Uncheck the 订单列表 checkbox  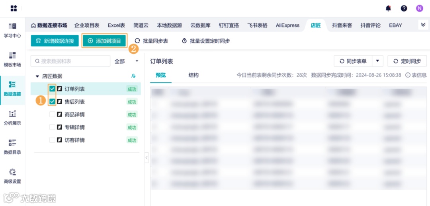click(52, 89)
